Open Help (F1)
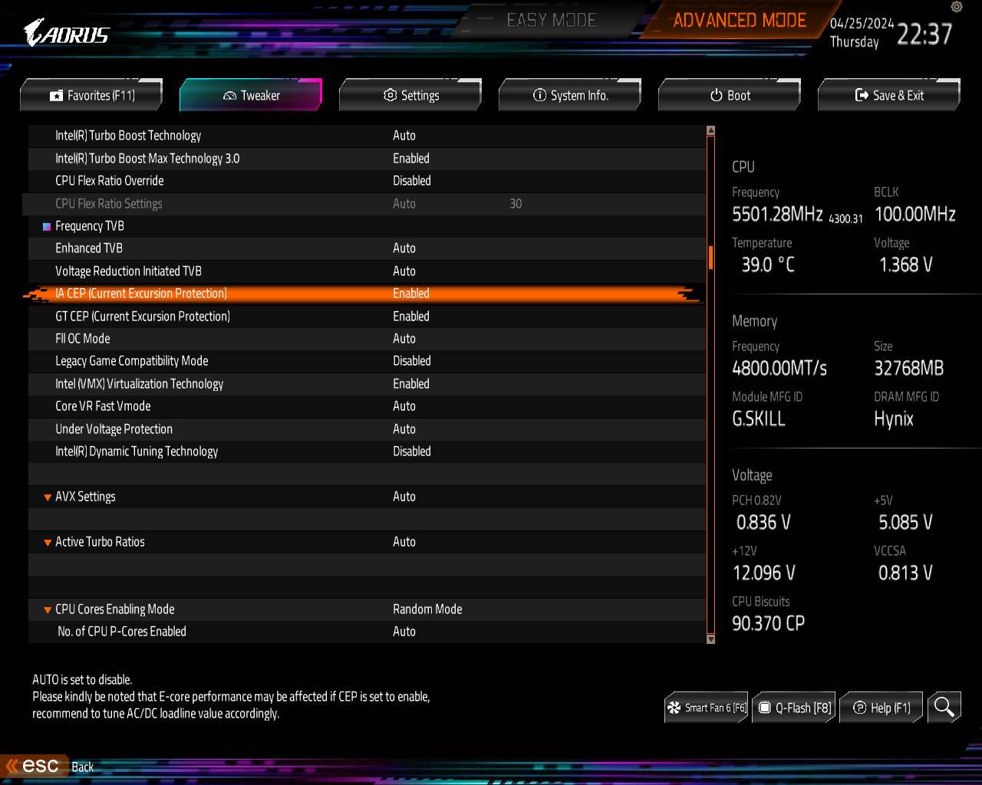Image resolution: width=982 pixels, height=785 pixels. 881,708
